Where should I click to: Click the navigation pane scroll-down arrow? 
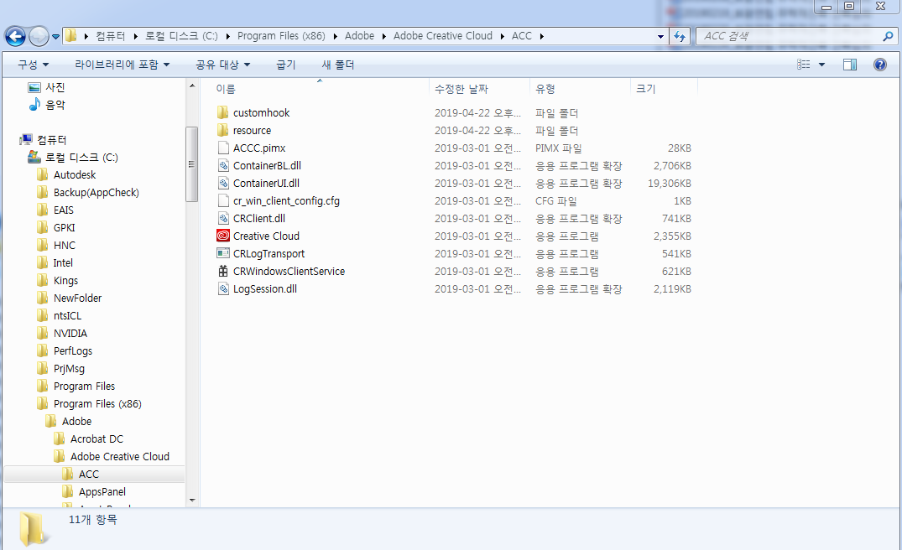point(192,501)
